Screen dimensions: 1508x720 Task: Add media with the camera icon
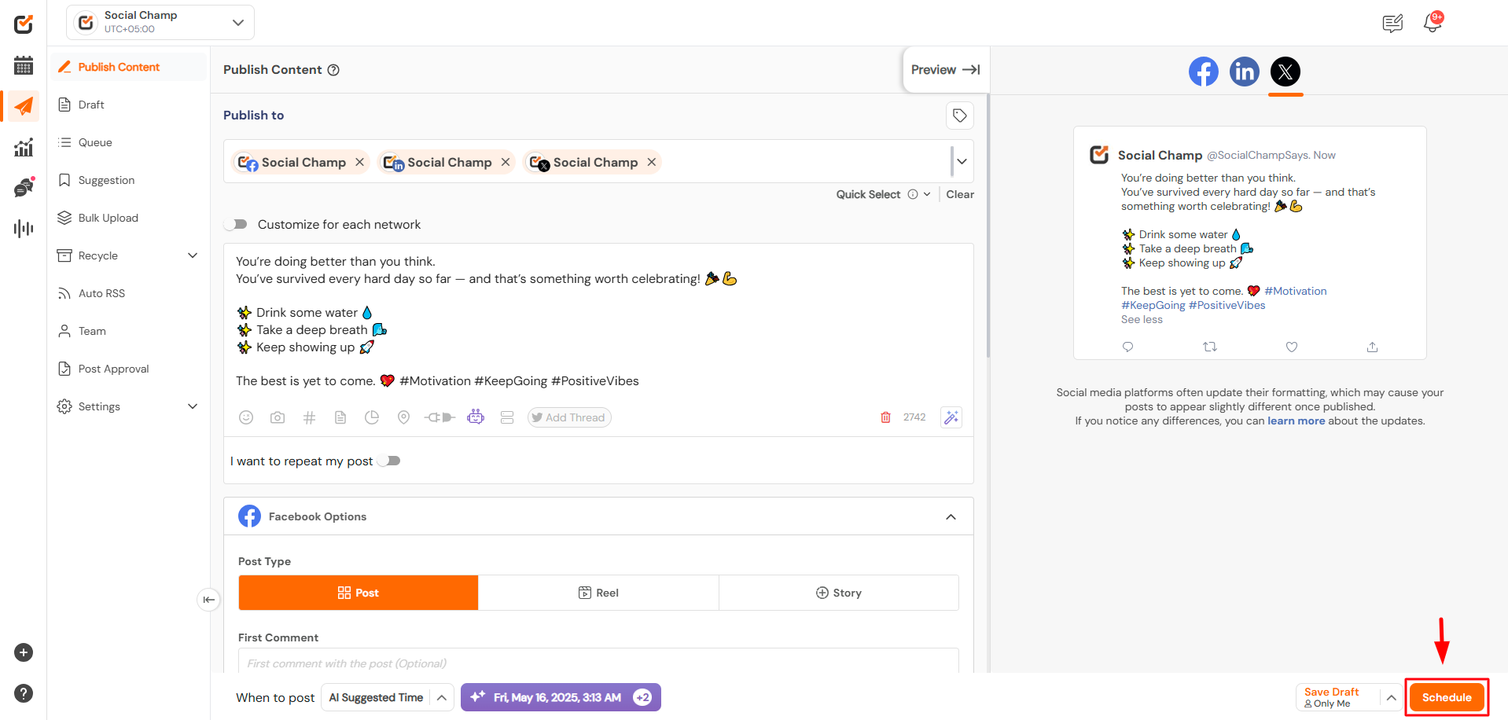(278, 417)
